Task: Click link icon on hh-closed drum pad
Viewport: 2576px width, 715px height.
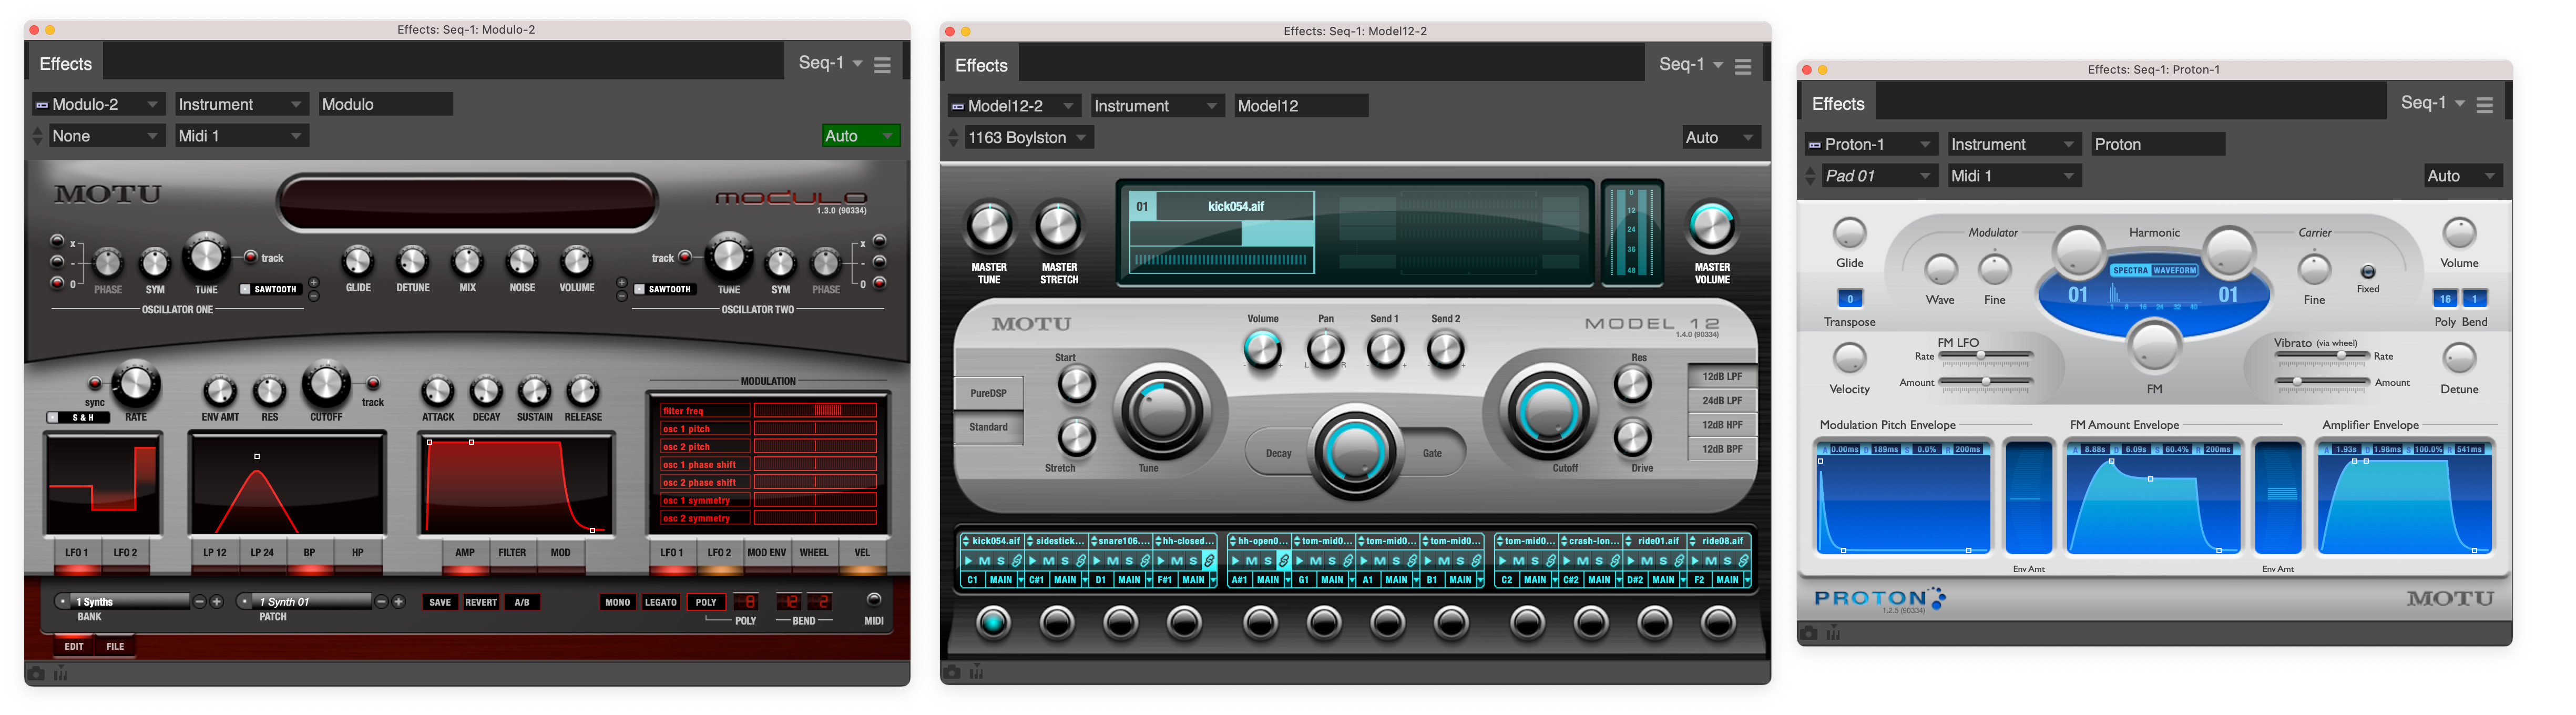Action: [1209, 561]
